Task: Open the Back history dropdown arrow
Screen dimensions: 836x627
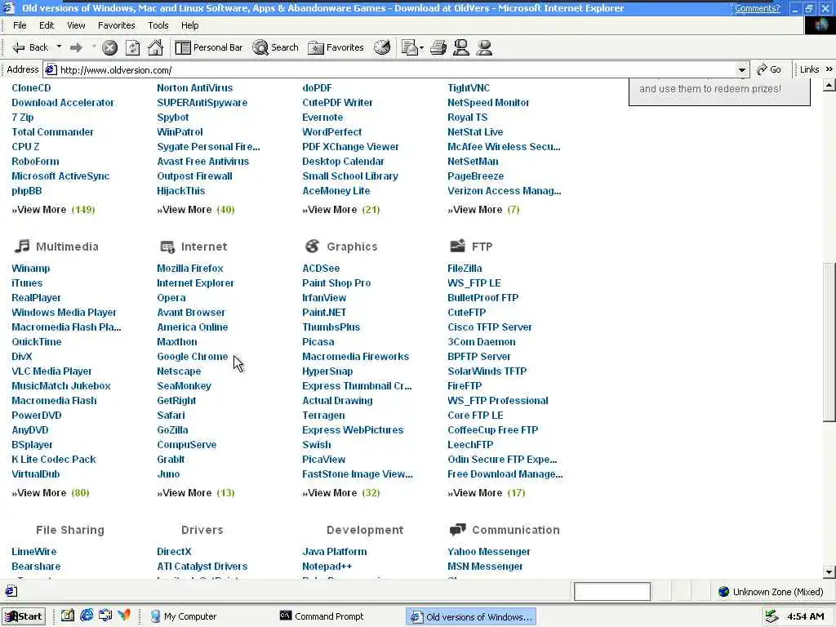Action: click(x=59, y=47)
